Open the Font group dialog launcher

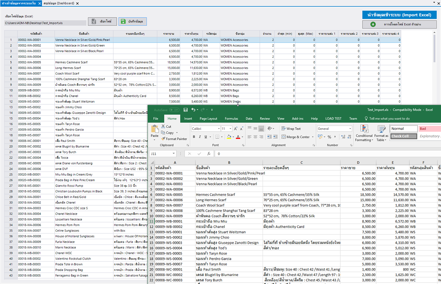coord(243,145)
